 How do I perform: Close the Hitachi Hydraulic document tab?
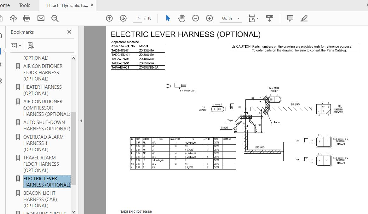[x=92, y=5]
